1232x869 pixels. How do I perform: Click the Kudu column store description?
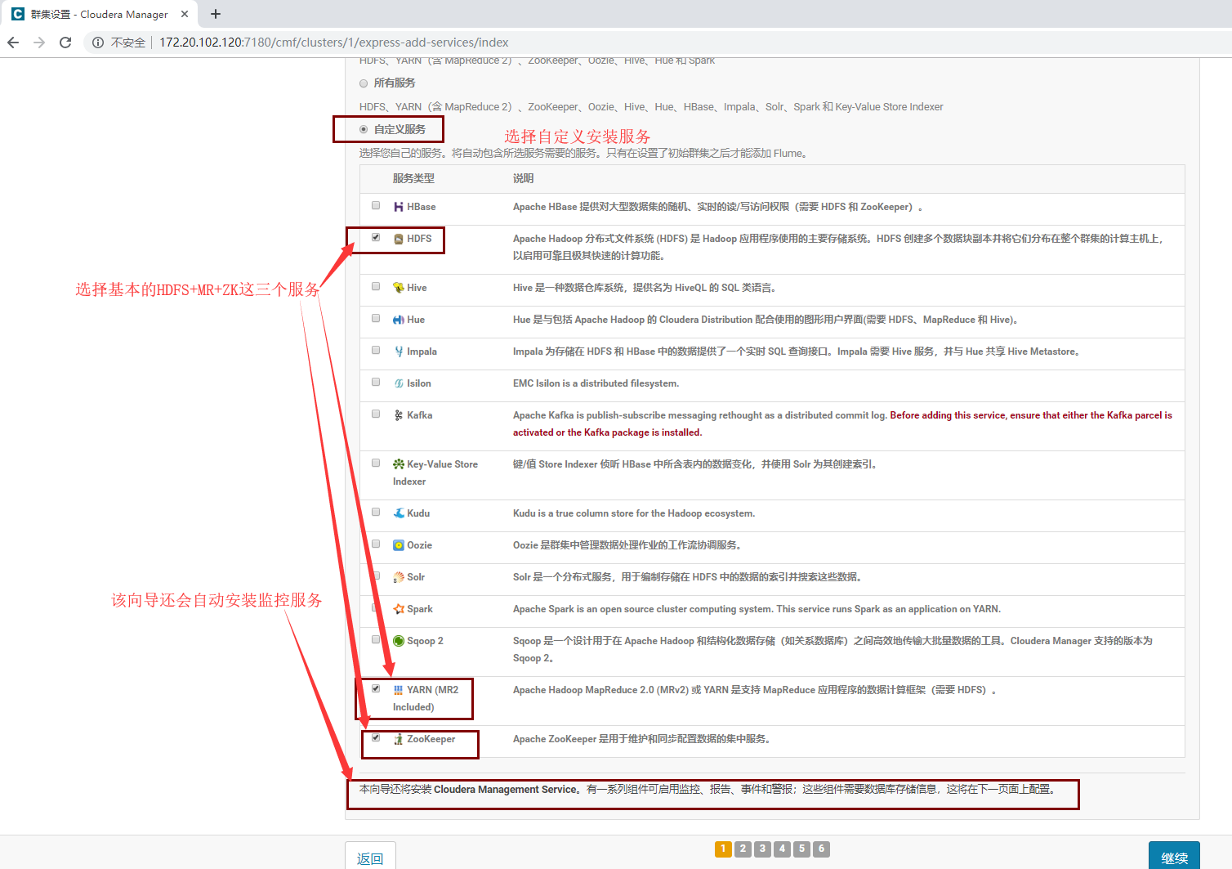[634, 513]
